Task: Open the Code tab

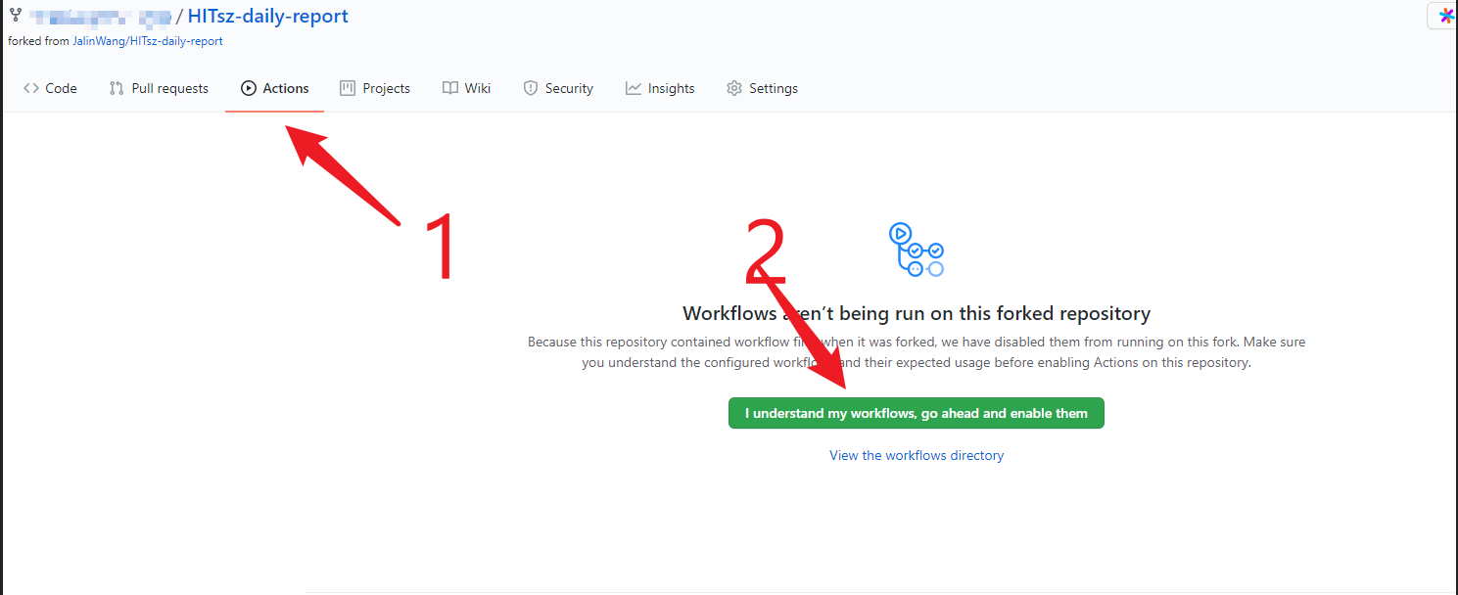Action: click(50, 88)
